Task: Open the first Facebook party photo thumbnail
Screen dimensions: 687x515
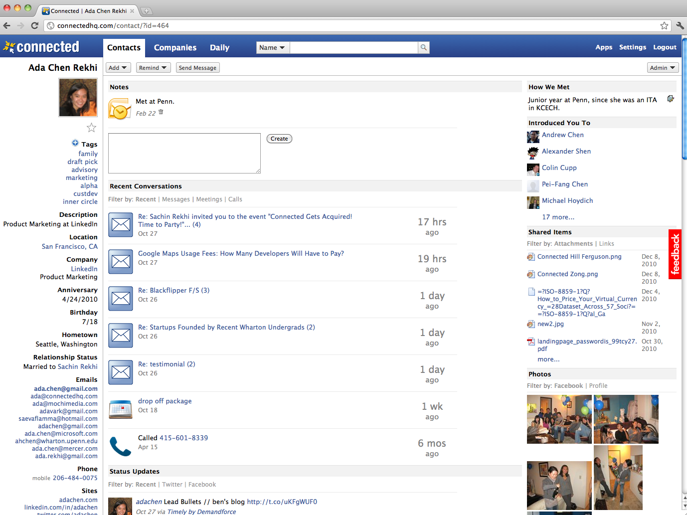Action: point(559,419)
